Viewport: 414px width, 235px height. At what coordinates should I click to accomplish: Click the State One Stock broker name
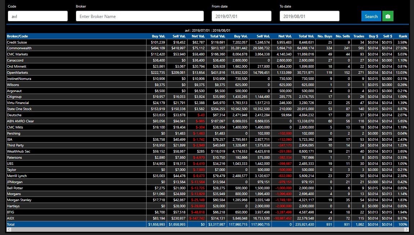[x=19, y=109]
